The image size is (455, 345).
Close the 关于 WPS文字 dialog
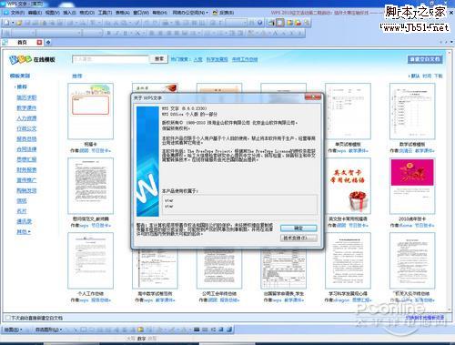[x=313, y=97]
